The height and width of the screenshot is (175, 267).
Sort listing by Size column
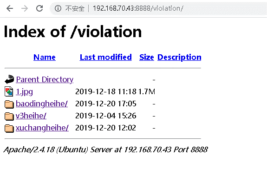tap(147, 57)
